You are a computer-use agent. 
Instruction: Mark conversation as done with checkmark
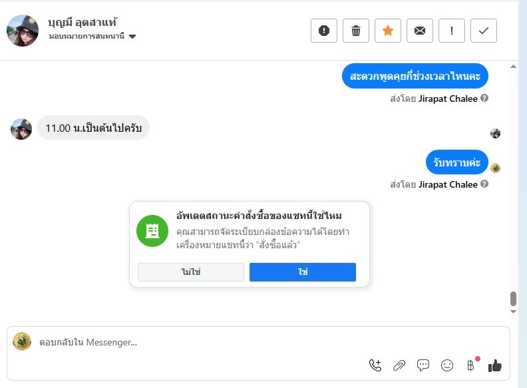pos(484,31)
